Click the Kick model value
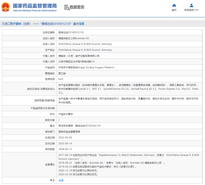Image resolution: width=205 pixels, height=185 pixels. click(61, 79)
